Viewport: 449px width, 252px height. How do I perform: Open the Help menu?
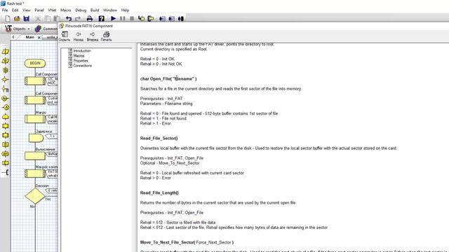[x=125, y=10]
